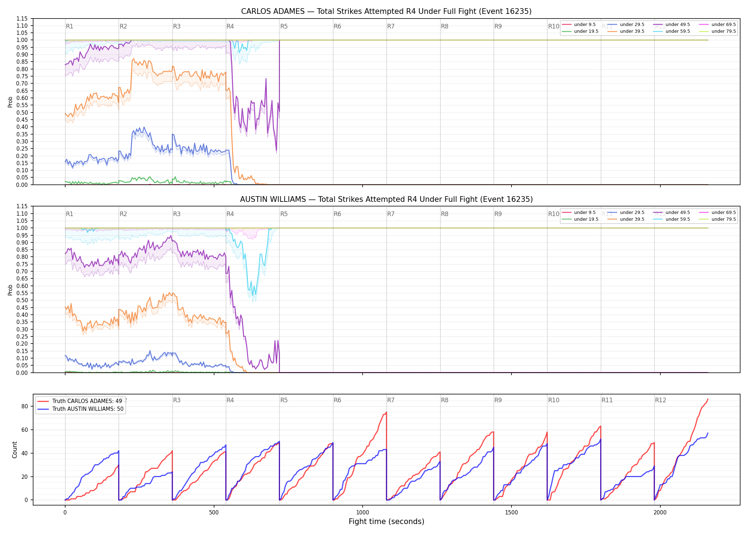Image resolution: width=748 pixels, height=534 pixels.
Task: Click R2 round marker in Austin Williams chart
Action: [123, 214]
